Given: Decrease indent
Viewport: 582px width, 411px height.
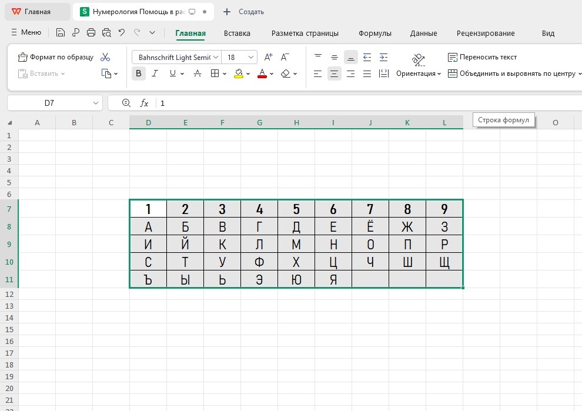Looking at the screenshot, I should (367, 57).
